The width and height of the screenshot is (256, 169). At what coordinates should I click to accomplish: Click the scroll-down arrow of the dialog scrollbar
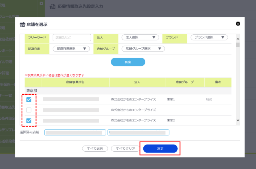tap(238, 120)
